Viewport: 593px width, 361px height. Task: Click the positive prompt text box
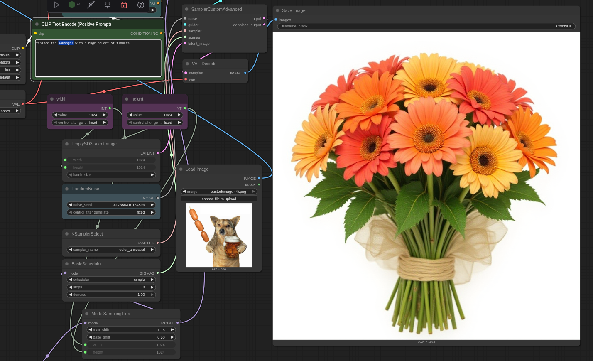[x=98, y=58]
